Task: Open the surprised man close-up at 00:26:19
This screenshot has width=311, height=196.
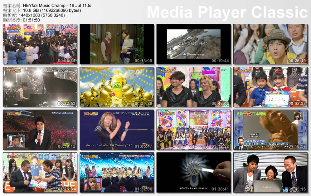Action: tap(271, 44)
